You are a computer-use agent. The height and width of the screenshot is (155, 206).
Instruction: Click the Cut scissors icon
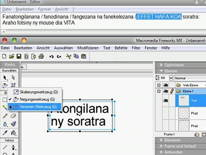click(68, 56)
